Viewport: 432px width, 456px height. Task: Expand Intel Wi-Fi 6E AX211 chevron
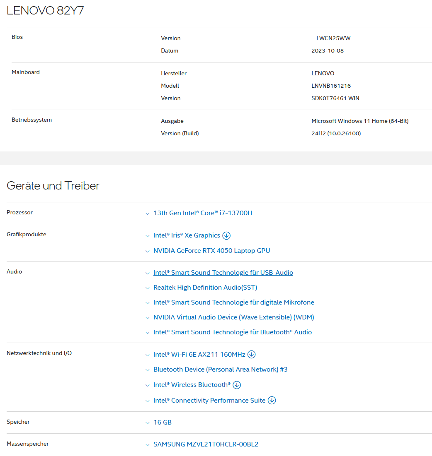click(x=148, y=355)
